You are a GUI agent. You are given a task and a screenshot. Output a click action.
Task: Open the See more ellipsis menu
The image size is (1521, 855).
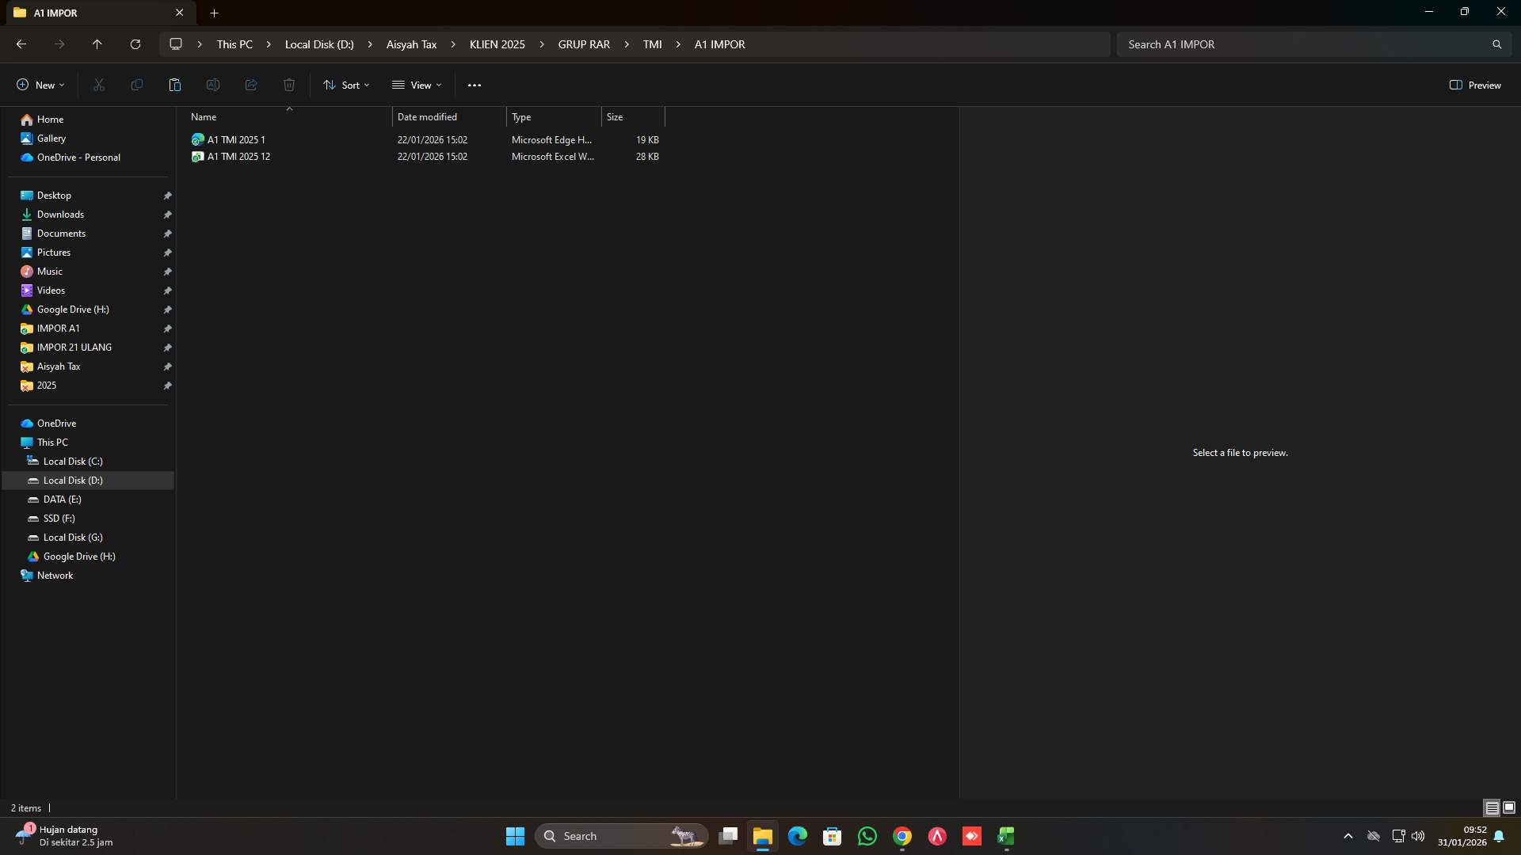tap(474, 85)
